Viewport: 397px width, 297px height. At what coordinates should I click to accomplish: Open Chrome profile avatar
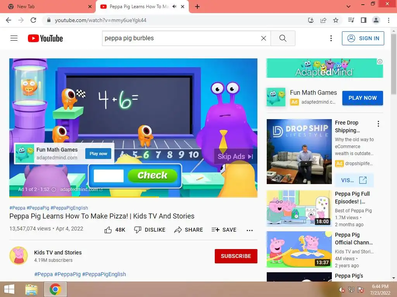pyautogui.click(x=376, y=20)
